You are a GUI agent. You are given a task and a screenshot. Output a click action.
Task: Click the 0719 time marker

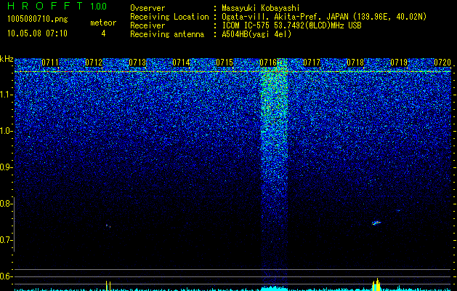399,63
